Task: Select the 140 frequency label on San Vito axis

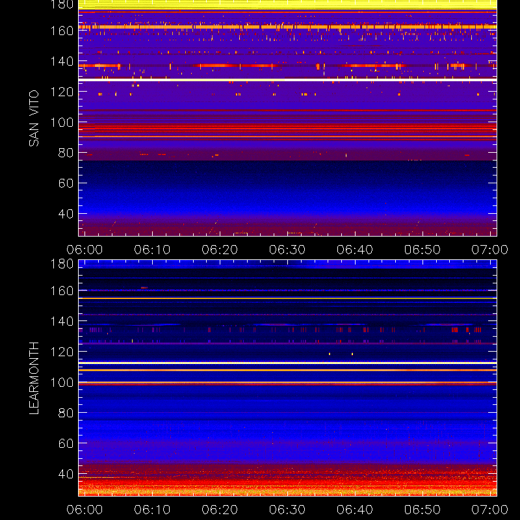Action: 62,61
